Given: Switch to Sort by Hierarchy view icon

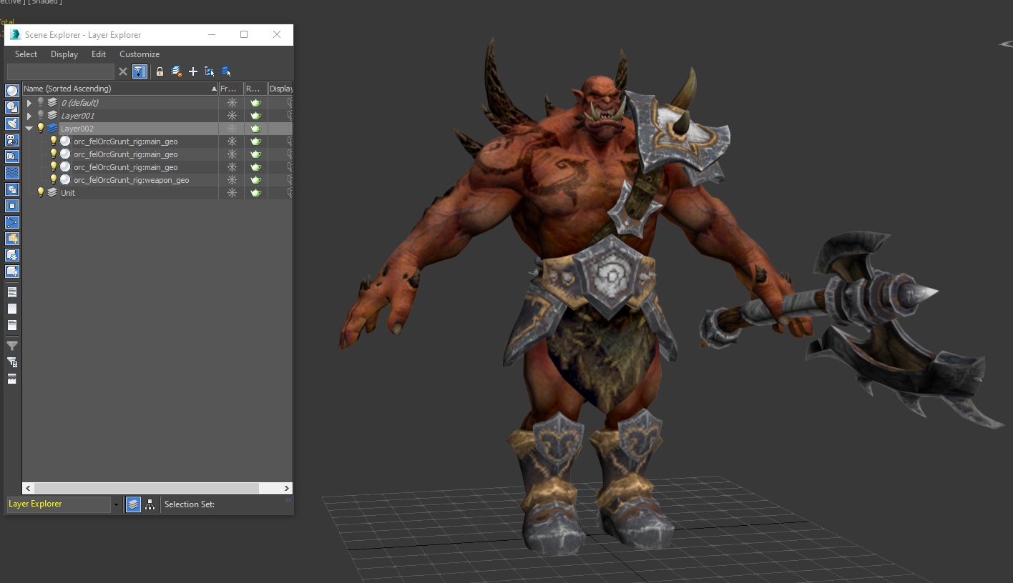Looking at the screenshot, I should pos(150,504).
